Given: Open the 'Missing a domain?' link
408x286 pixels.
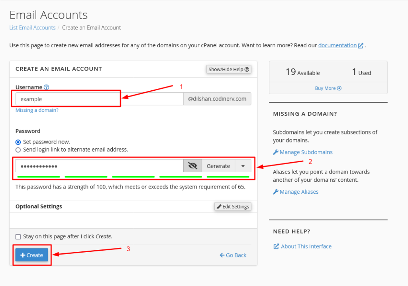Looking at the screenshot, I should click(37, 110).
